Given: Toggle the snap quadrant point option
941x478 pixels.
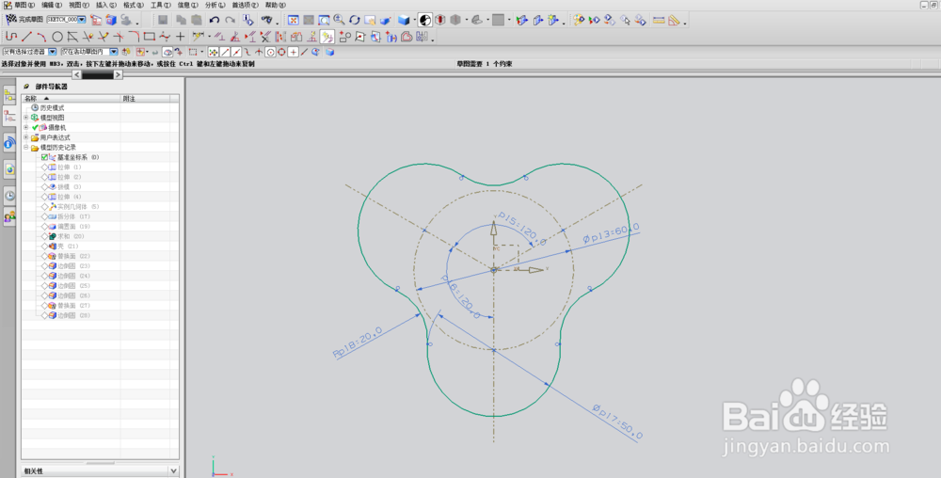Looking at the screenshot, I should (281, 52).
